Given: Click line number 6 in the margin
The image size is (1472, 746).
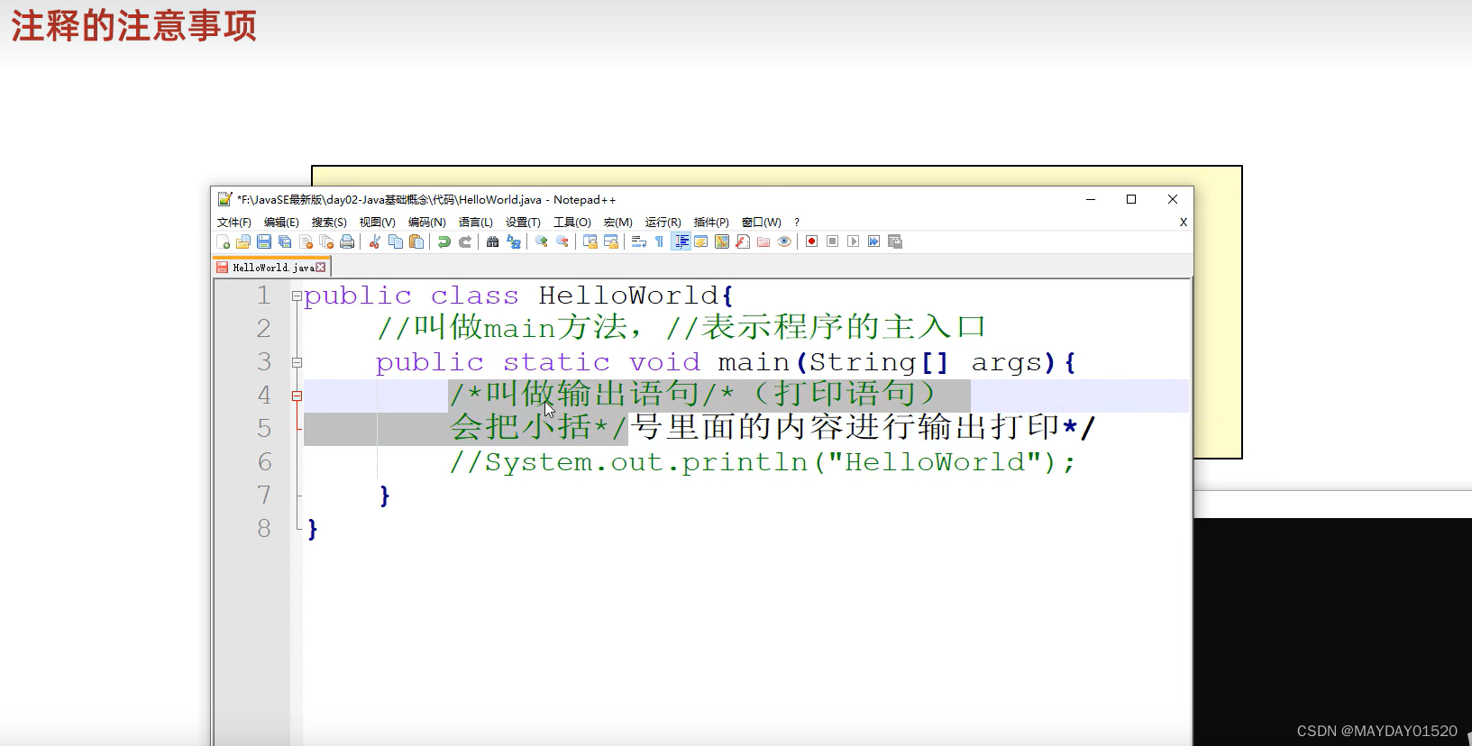Looking at the screenshot, I should (264, 462).
